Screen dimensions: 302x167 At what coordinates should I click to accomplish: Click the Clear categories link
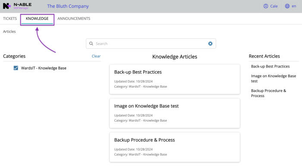pyautogui.click(x=96, y=56)
